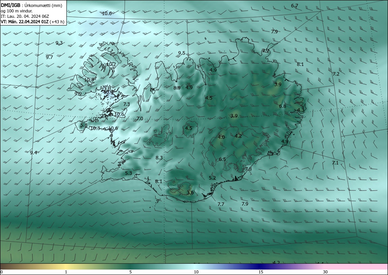Image resolution: width=388 pixels, height=275 pixels.
Task: Click the '1' label on the color scale
Action: point(66,272)
